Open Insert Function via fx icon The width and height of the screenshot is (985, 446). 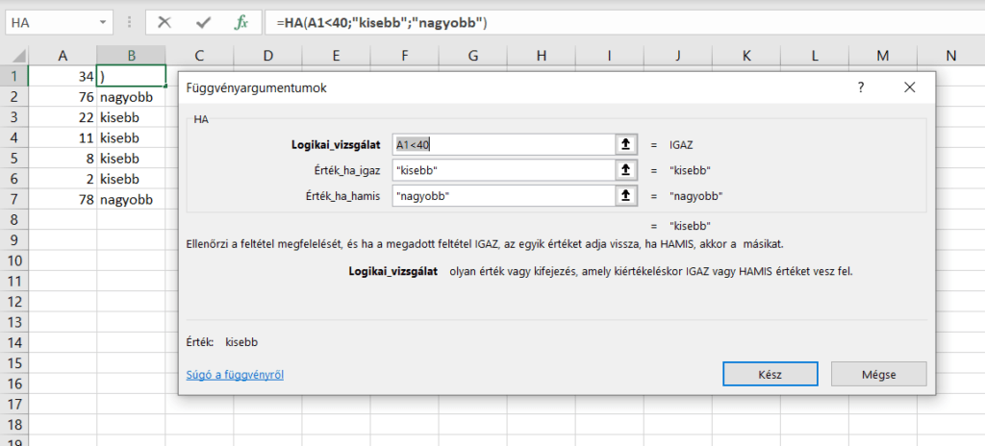point(241,23)
